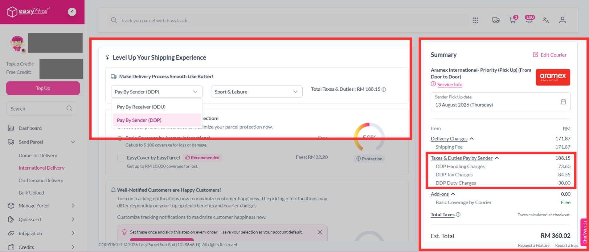The height and width of the screenshot is (252, 589).
Task: Open the Service Info link
Action: point(450,85)
